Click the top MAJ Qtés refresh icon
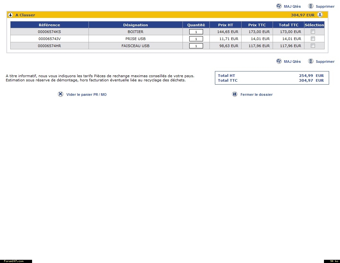Screen dimensions: 340x263 point(279,6)
